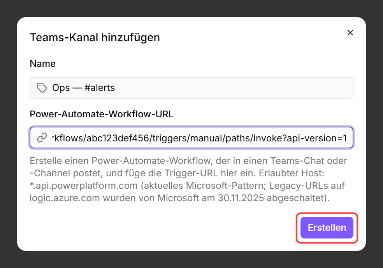Close the Teams-Kanal hinzufügen dialog

pos(350,33)
